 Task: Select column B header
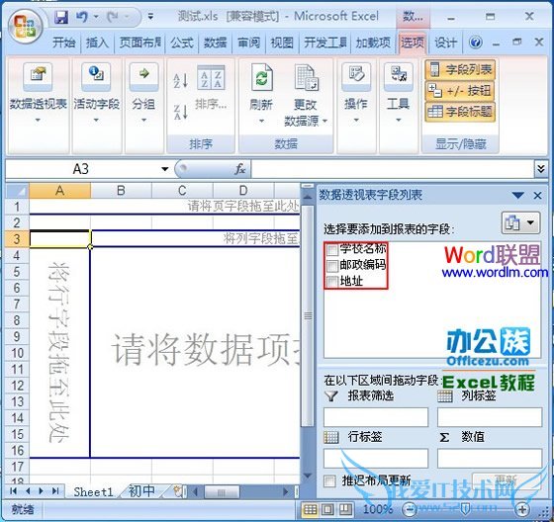click(121, 191)
